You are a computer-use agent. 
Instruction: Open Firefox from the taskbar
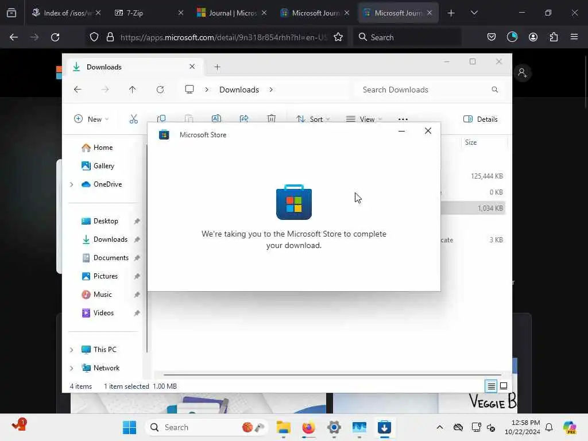(x=308, y=427)
